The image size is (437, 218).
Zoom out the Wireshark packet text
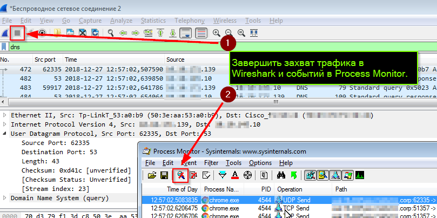(x=228, y=33)
